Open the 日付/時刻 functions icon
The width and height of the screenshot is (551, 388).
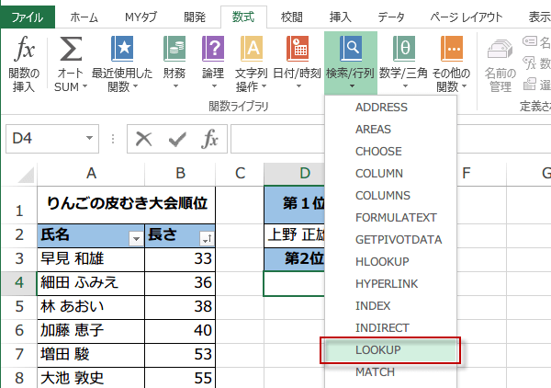click(298, 49)
